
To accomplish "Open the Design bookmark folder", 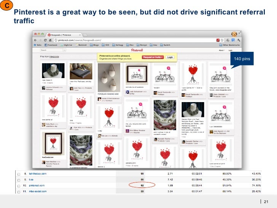I will click(x=142, y=45).
